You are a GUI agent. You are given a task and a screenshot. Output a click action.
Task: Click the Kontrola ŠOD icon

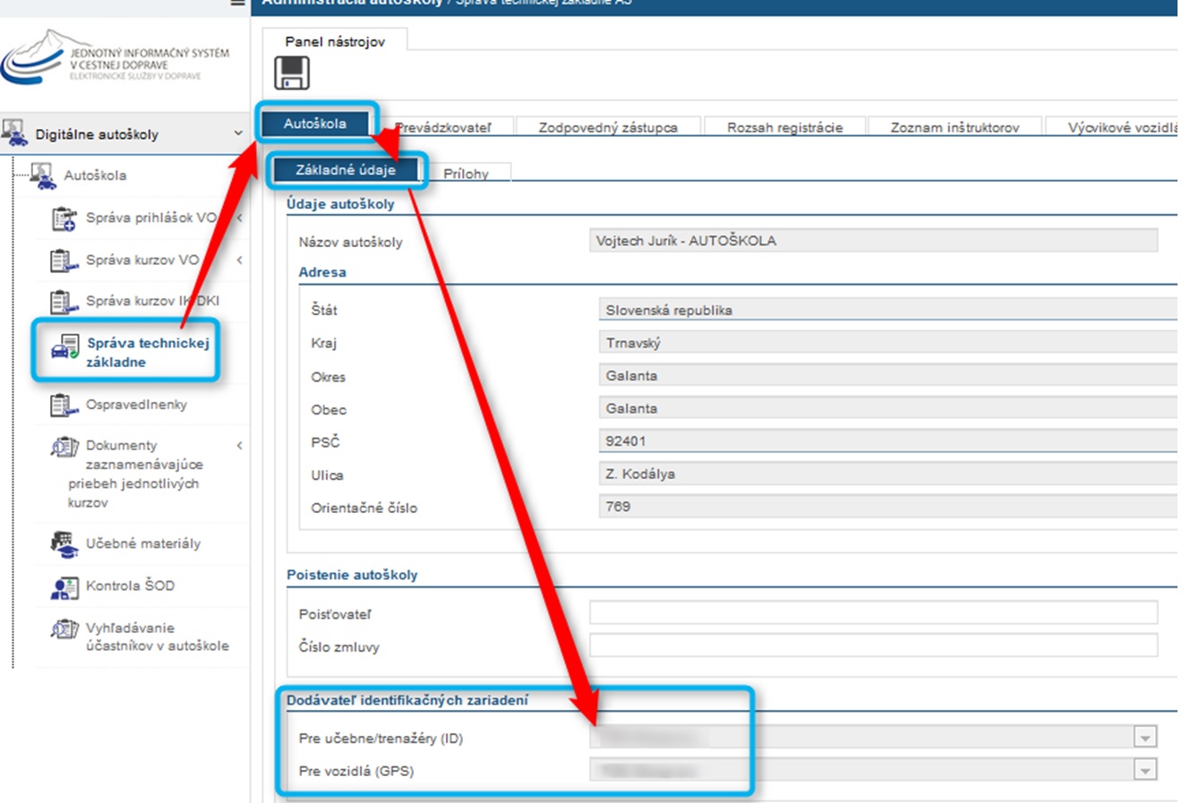(x=64, y=586)
